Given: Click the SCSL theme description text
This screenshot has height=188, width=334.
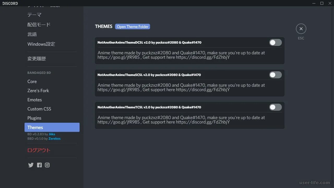Looking at the screenshot, I should coord(181,87).
